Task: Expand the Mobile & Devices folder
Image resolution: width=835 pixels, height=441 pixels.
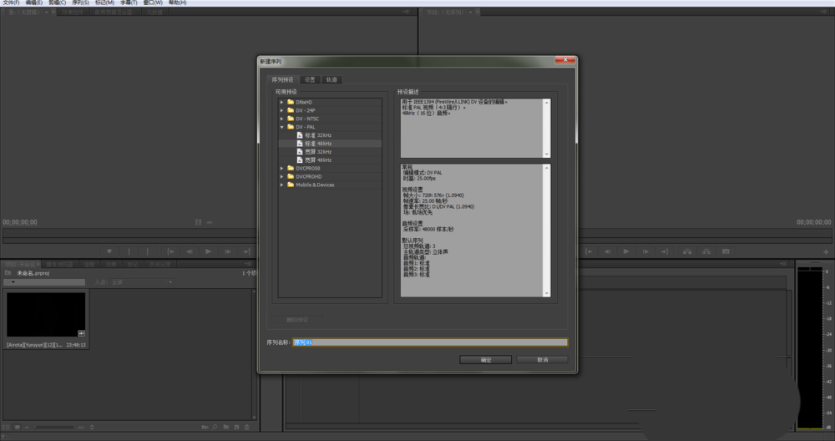Action: pyautogui.click(x=281, y=185)
